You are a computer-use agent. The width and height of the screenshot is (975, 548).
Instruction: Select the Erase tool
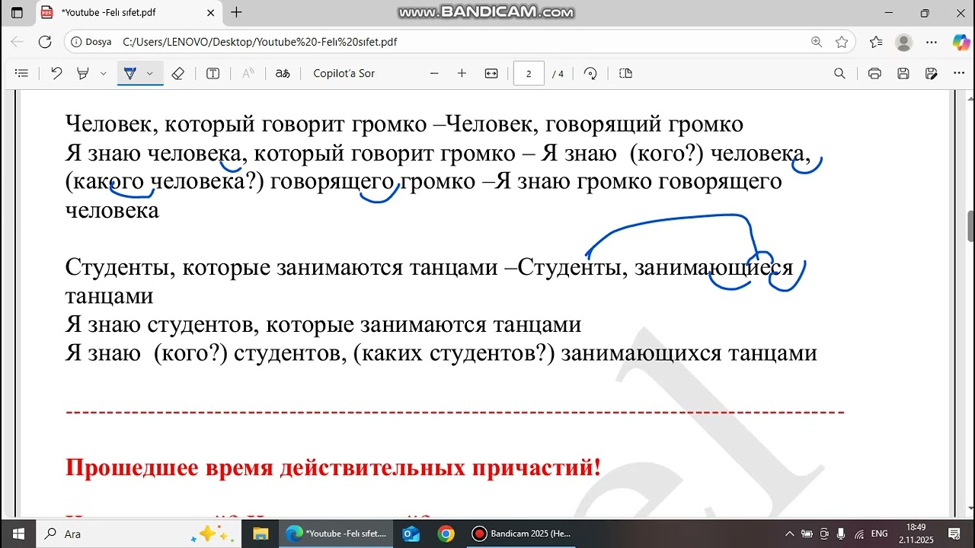pyautogui.click(x=177, y=74)
